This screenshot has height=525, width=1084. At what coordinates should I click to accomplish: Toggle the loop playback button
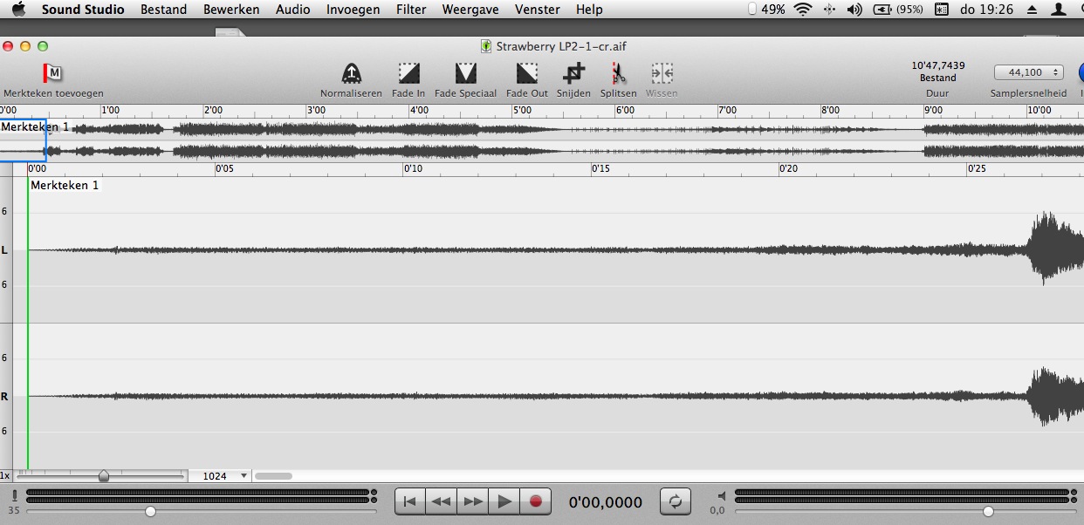tap(675, 501)
